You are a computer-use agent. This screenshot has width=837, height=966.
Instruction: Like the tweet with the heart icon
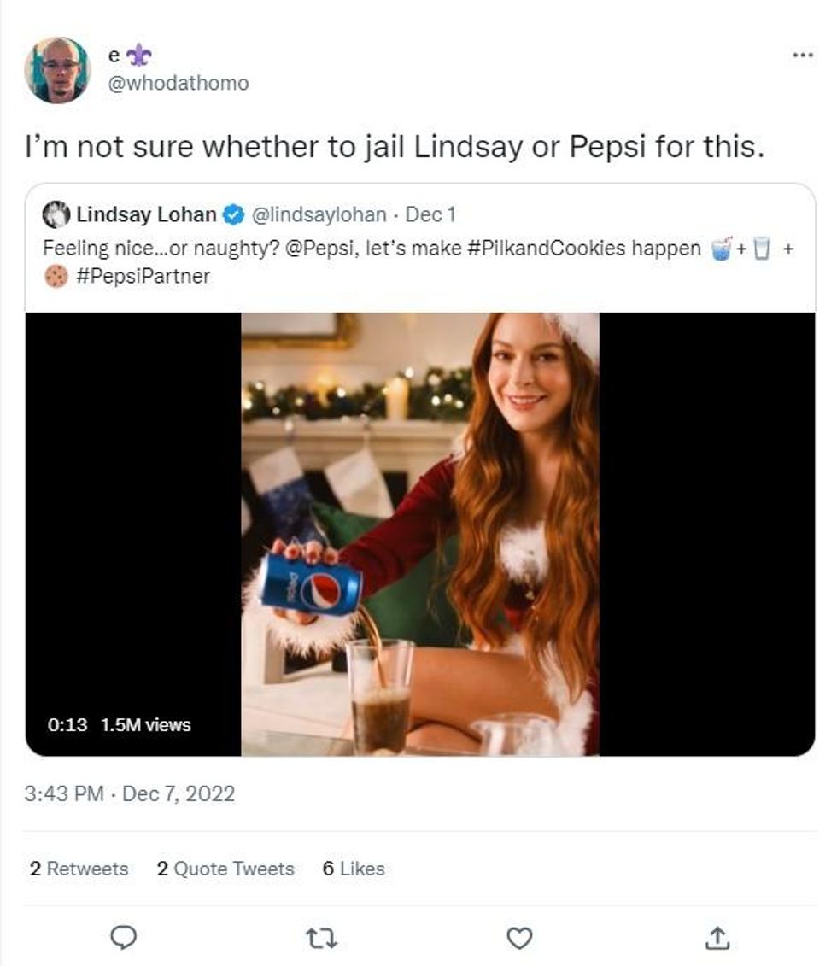[x=519, y=938]
